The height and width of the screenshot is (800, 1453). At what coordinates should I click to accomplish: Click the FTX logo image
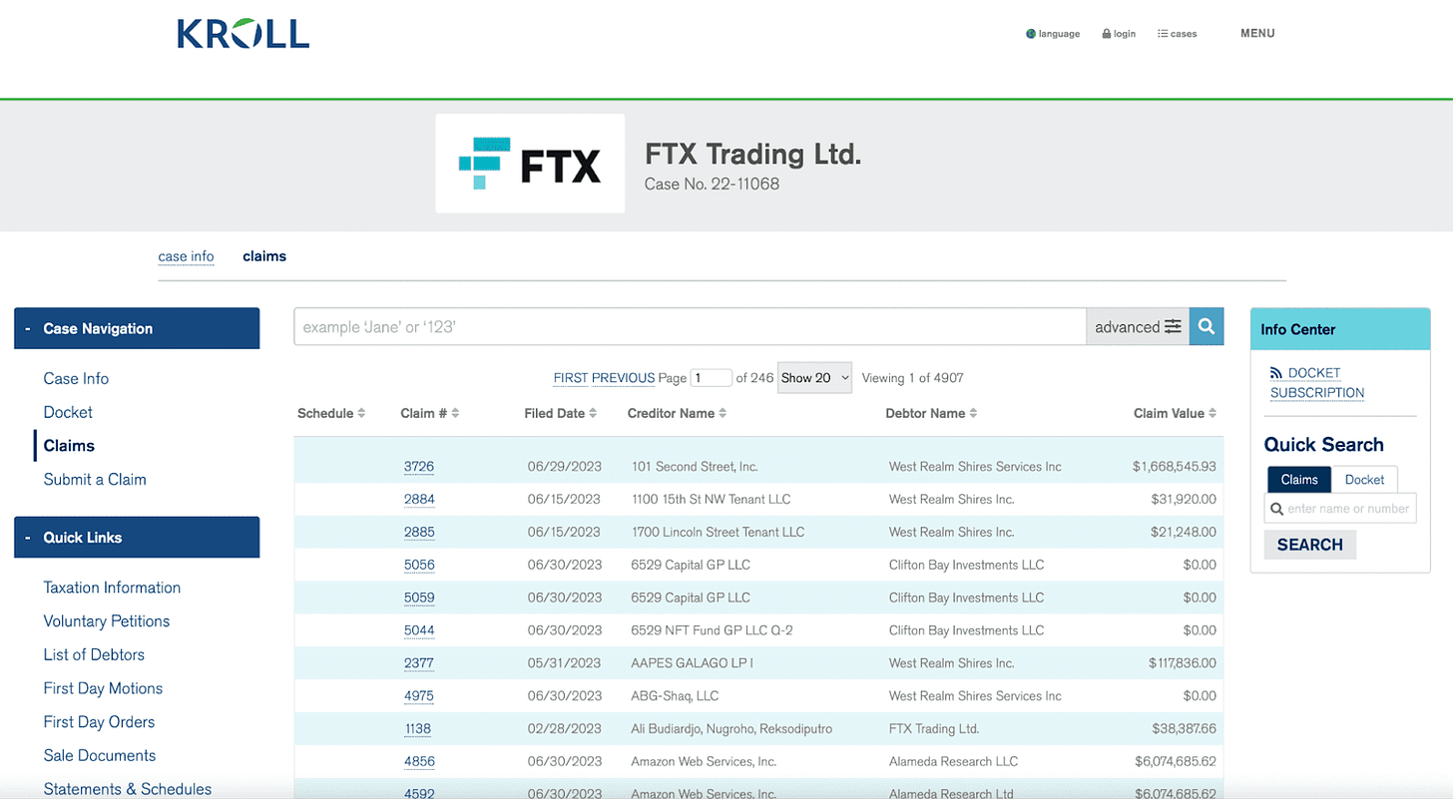point(530,163)
